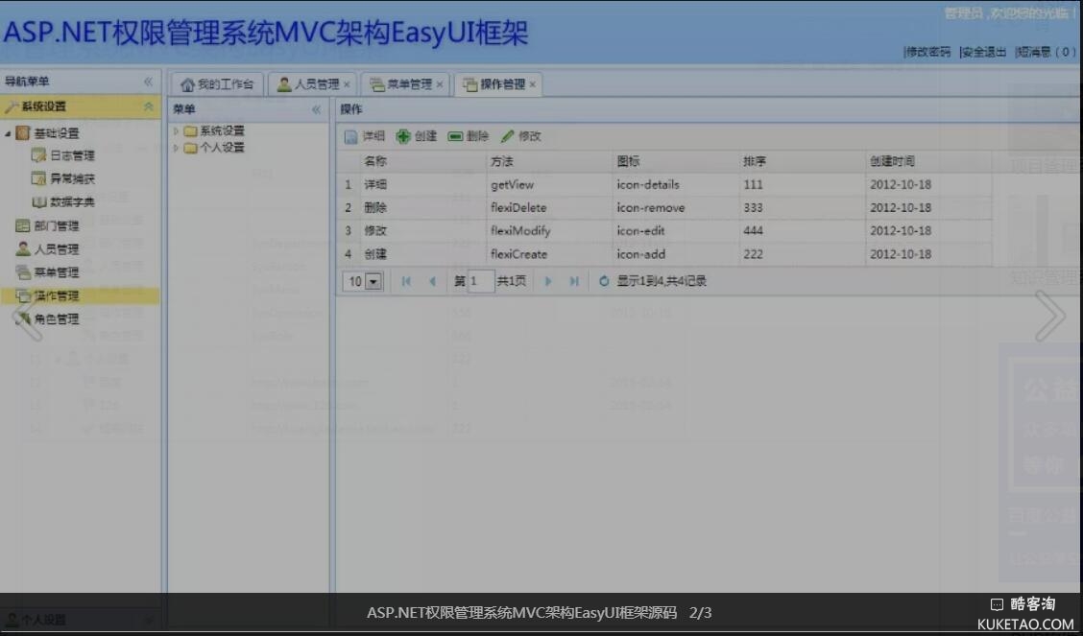Image resolution: width=1083 pixels, height=636 pixels.
Task: Show the previous gallery image
Action: click(28, 317)
